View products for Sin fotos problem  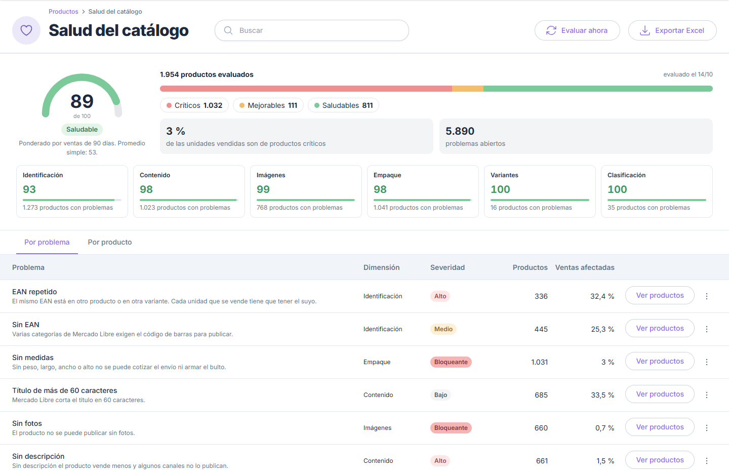click(x=660, y=427)
